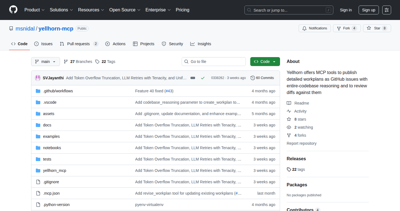This screenshot has height=211, width=400.
Task: Click the Sign up button
Action: pos(369,10)
